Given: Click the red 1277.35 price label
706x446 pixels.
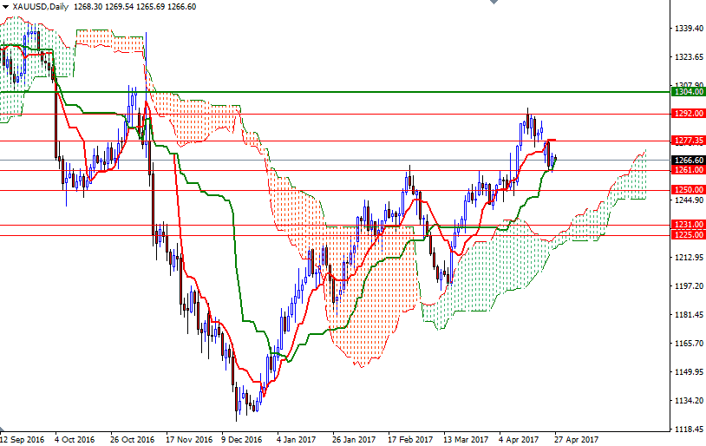Looking at the screenshot, I should [x=688, y=140].
